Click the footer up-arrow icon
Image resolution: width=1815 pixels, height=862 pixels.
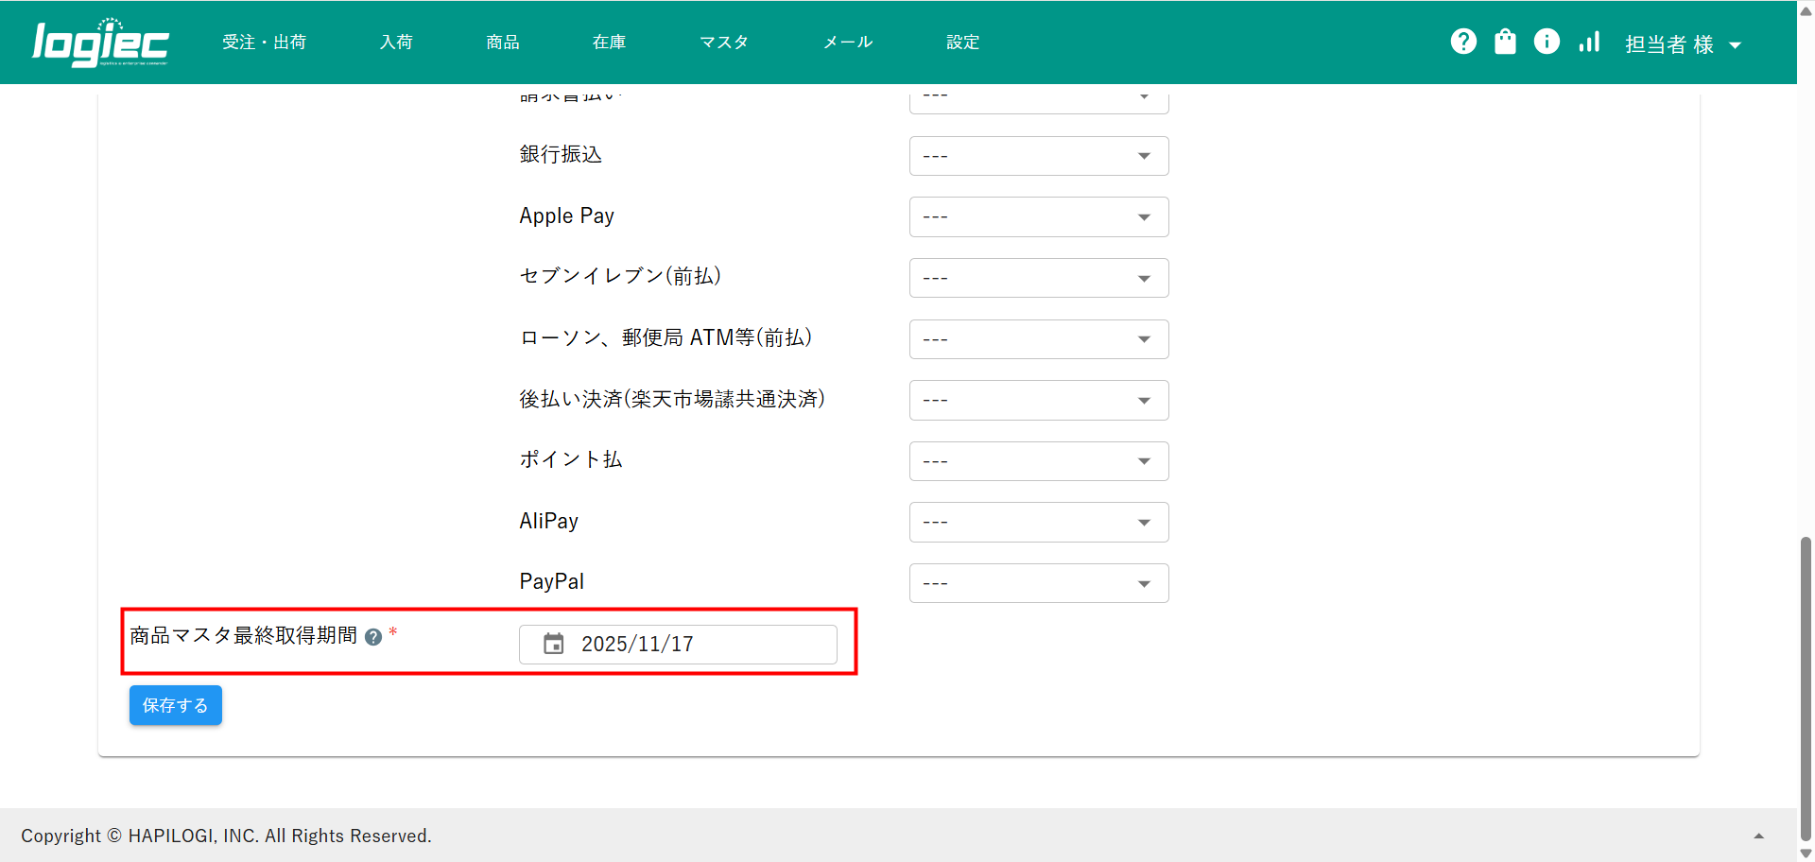[1758, 836]
